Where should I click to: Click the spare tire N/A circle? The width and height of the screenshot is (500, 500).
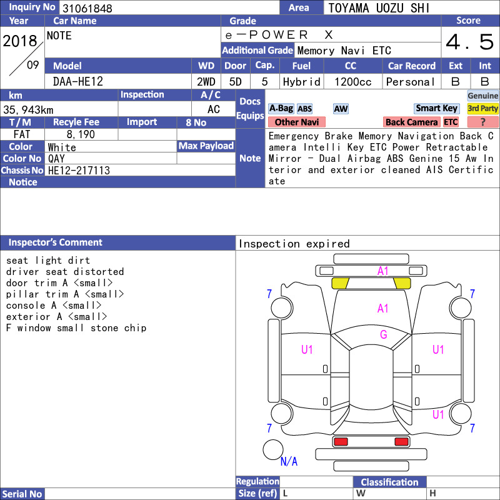[x=273, y=449]
